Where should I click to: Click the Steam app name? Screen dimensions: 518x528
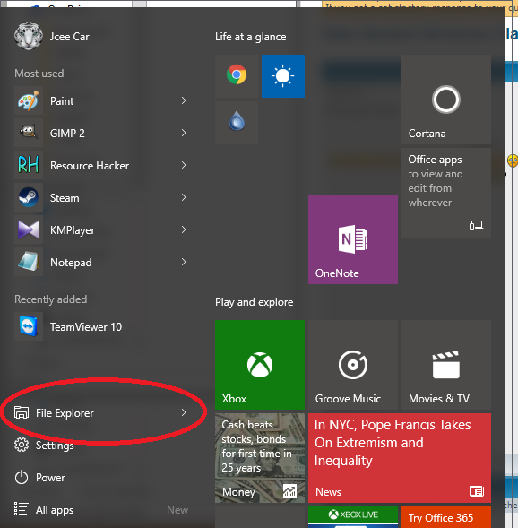(x=65, y=197)
